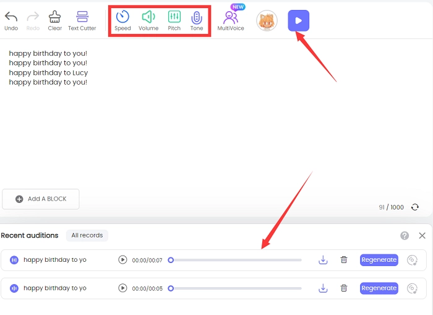Refresh the character count icon
This screenshot has height=315, width=433.
coord(414,207)
